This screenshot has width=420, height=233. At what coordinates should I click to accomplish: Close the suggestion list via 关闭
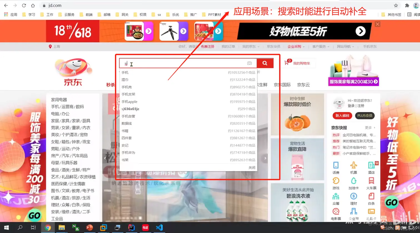point(252,168)
